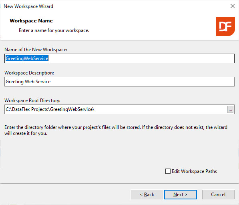Click the Workspace Root Directory label
The image size is (239, 205).
[x=32, y=100]
